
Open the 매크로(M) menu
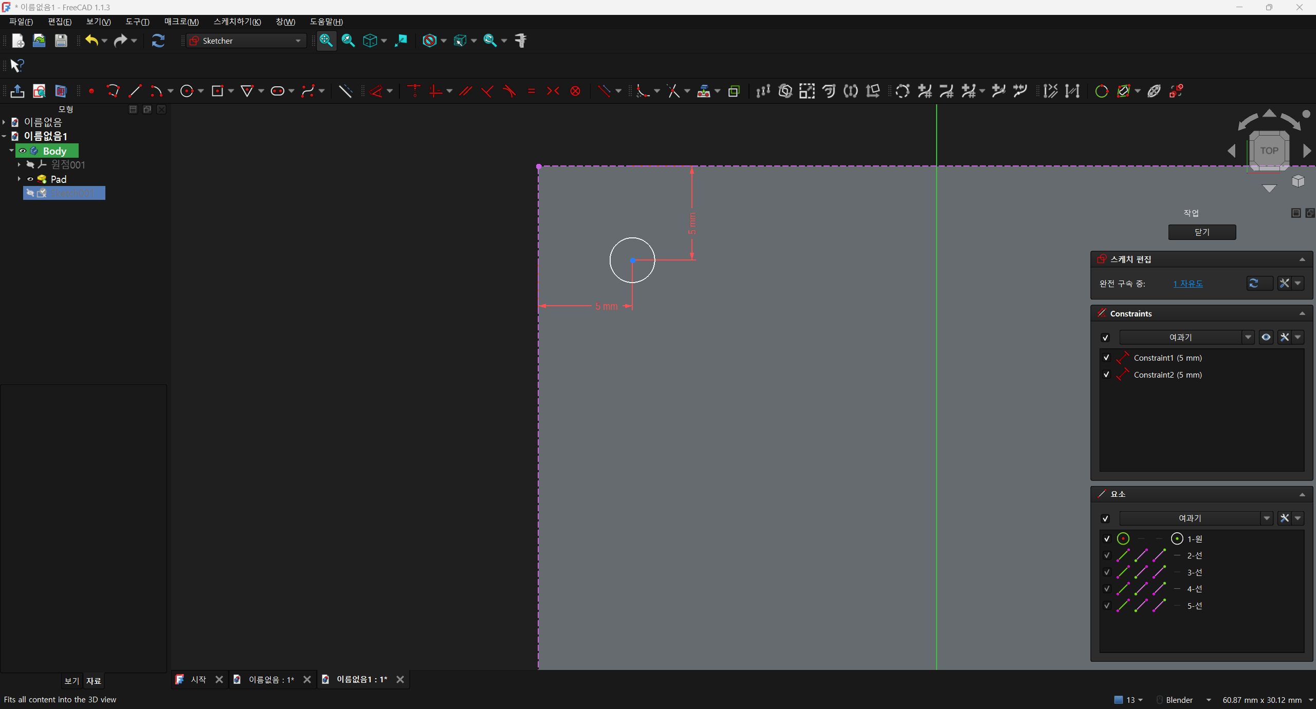[x=181, y=22]
